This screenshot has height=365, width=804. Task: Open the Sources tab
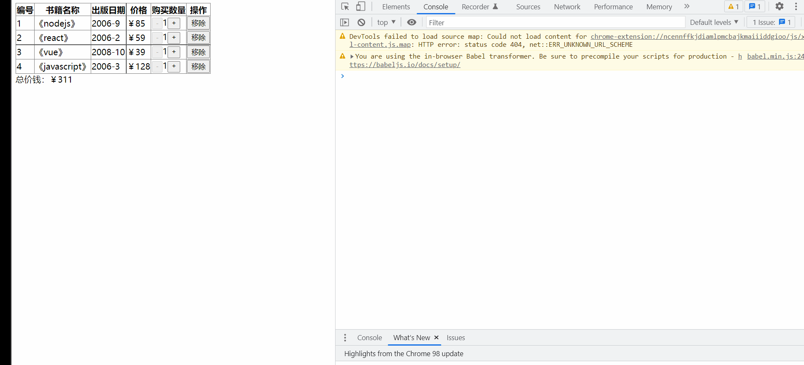[x=528, y=7]
